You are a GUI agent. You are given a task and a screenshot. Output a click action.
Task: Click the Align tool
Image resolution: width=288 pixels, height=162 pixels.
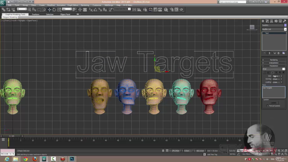(139, 9)
